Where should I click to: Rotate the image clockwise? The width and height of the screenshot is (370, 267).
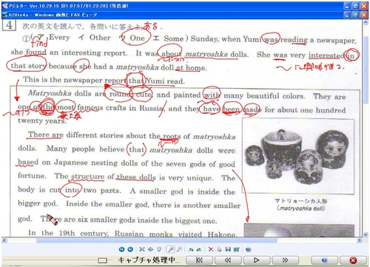click(191, 249)
